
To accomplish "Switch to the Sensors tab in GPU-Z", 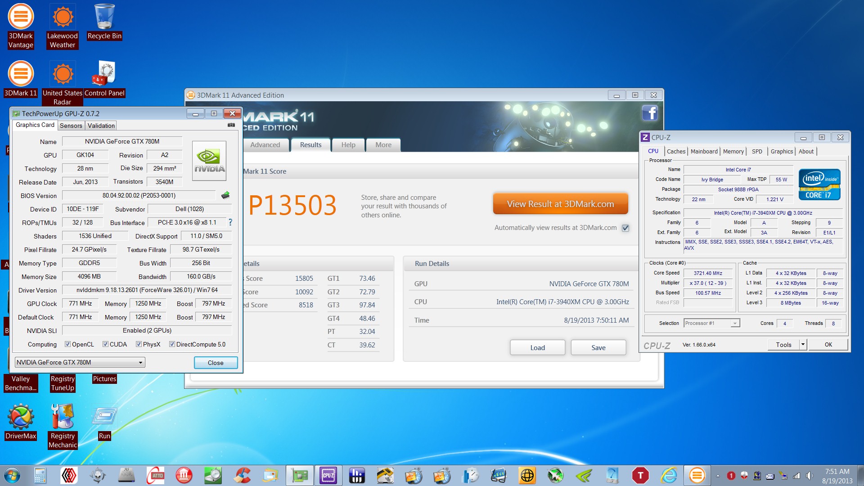I will coord(71,126).
